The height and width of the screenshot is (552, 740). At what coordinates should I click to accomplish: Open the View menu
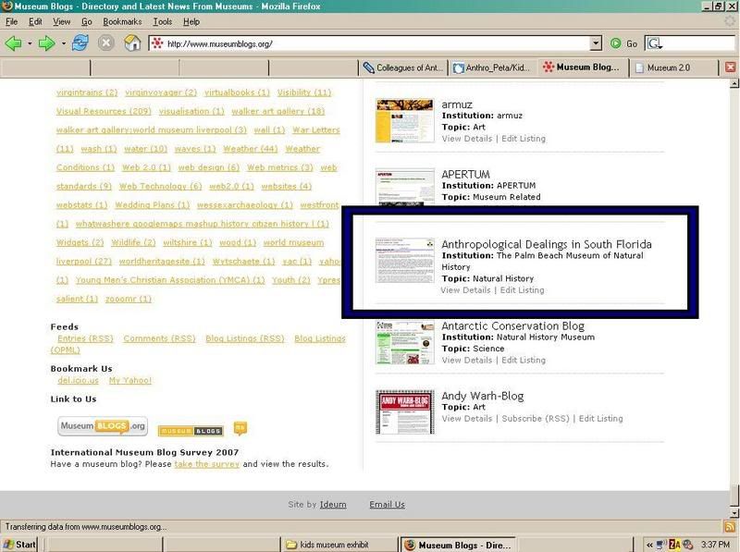coord(61,21)
